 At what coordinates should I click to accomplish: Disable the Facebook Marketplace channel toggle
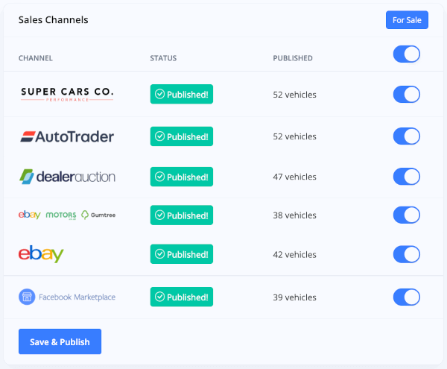pos(406,297)
